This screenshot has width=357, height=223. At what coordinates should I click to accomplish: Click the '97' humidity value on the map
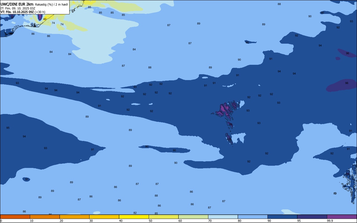click(x=13, y=17)
